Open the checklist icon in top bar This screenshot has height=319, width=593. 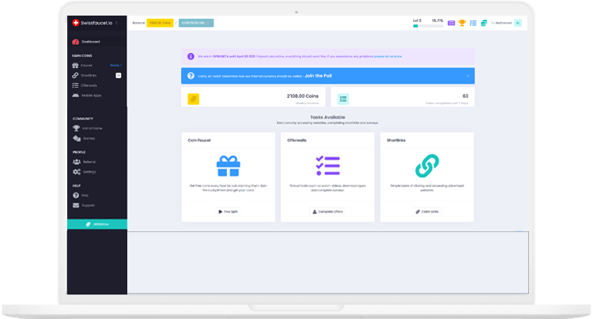tap(473, 23)
